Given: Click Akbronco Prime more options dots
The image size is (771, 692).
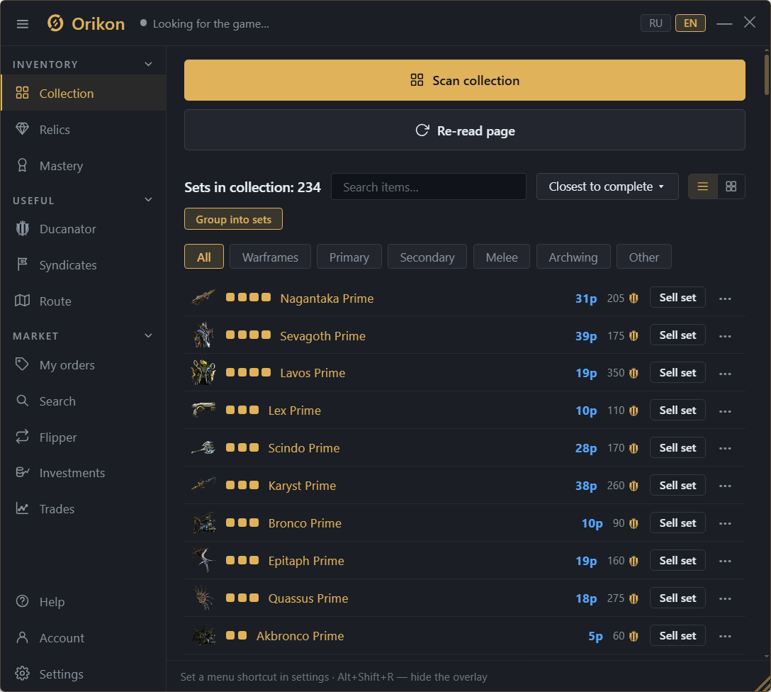Looking at the screenshot, I should [725, 636].
